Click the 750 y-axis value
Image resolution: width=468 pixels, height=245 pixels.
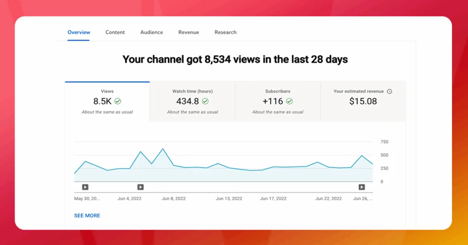click(x=384, y=142)
